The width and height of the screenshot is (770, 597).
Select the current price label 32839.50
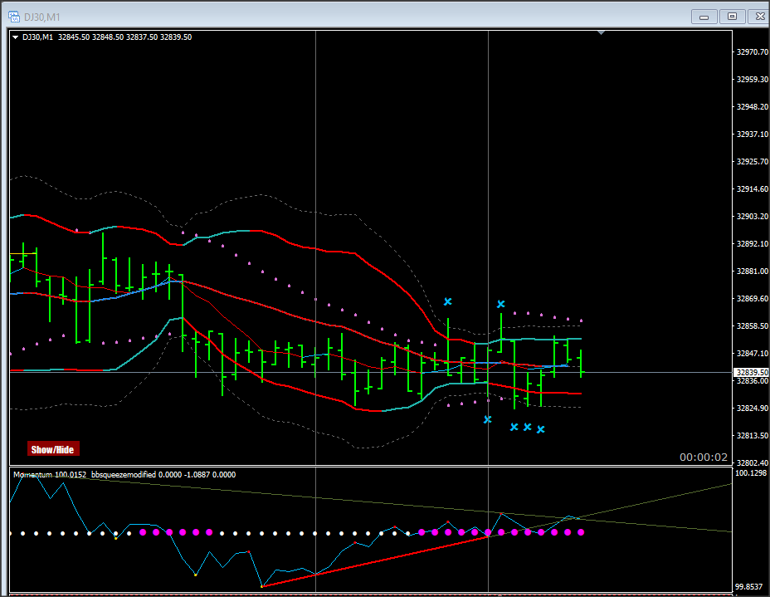pos(751,373)
